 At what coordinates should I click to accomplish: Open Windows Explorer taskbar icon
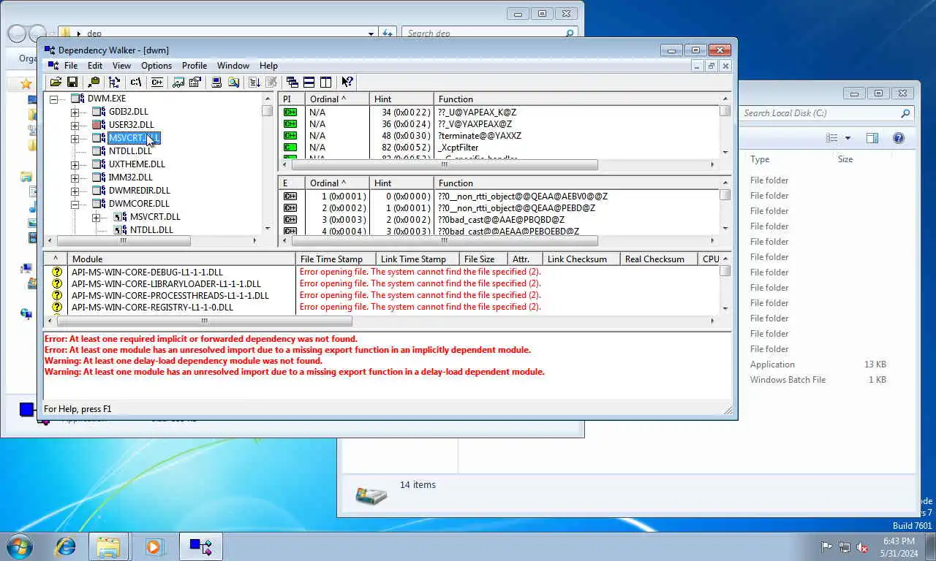pyautogui.click(x=108, y=546)
